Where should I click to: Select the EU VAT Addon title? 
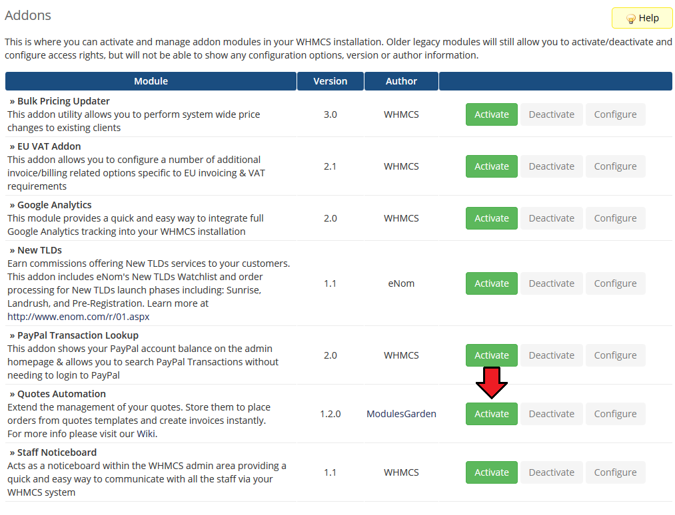pos(49,146)
